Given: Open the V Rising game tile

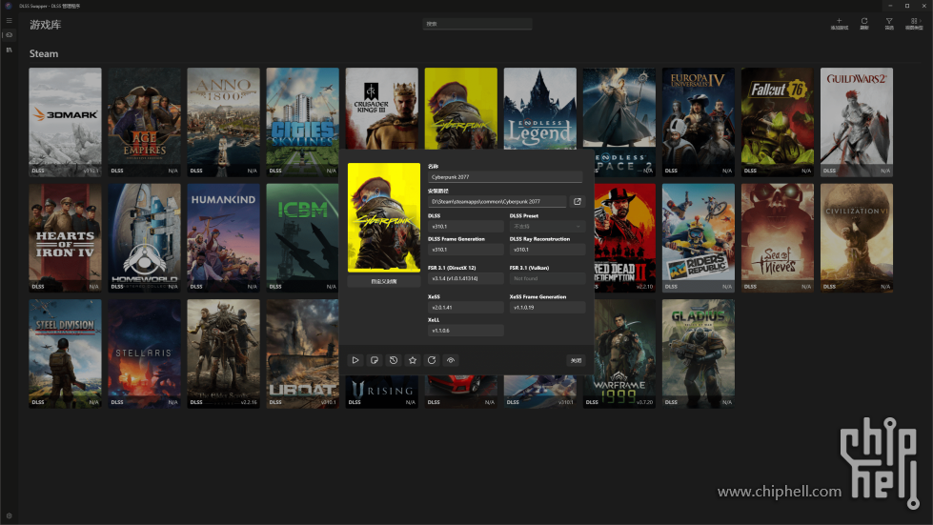Looking at the screenshot, I should (x=381, y=393).
